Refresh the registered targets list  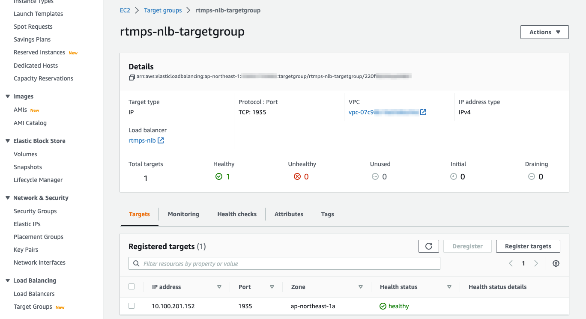[x=429, y=246]
